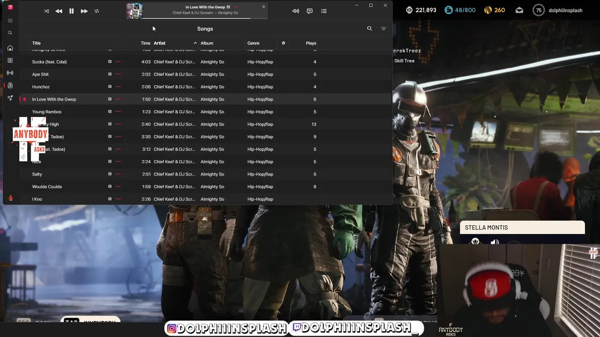Click the 260 gold coins counter

(x=494, y=10)
